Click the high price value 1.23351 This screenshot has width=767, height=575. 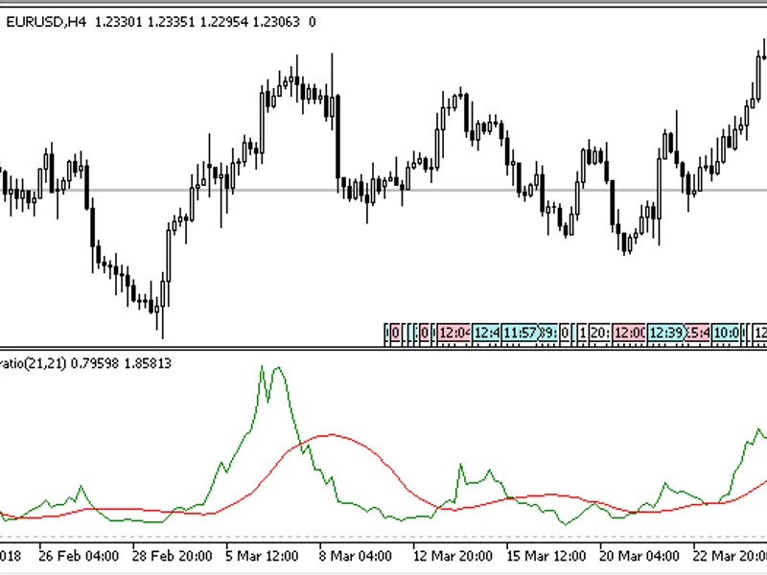click(x=172, y=22)
